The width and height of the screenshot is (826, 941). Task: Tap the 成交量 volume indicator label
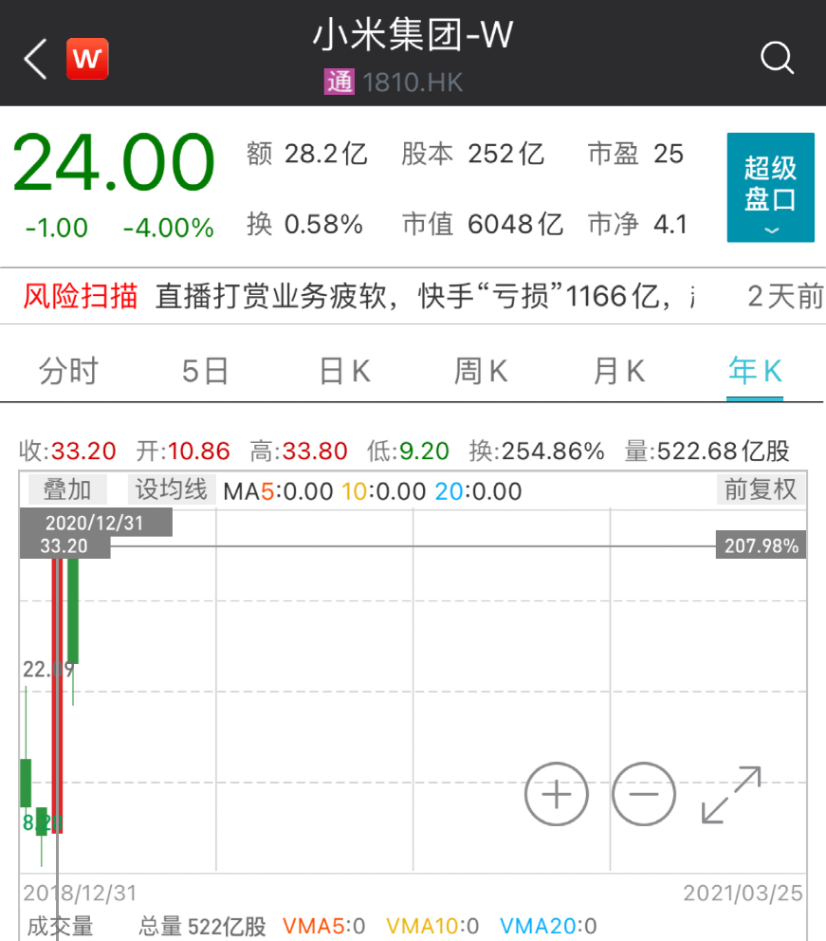tap(60, 927)
